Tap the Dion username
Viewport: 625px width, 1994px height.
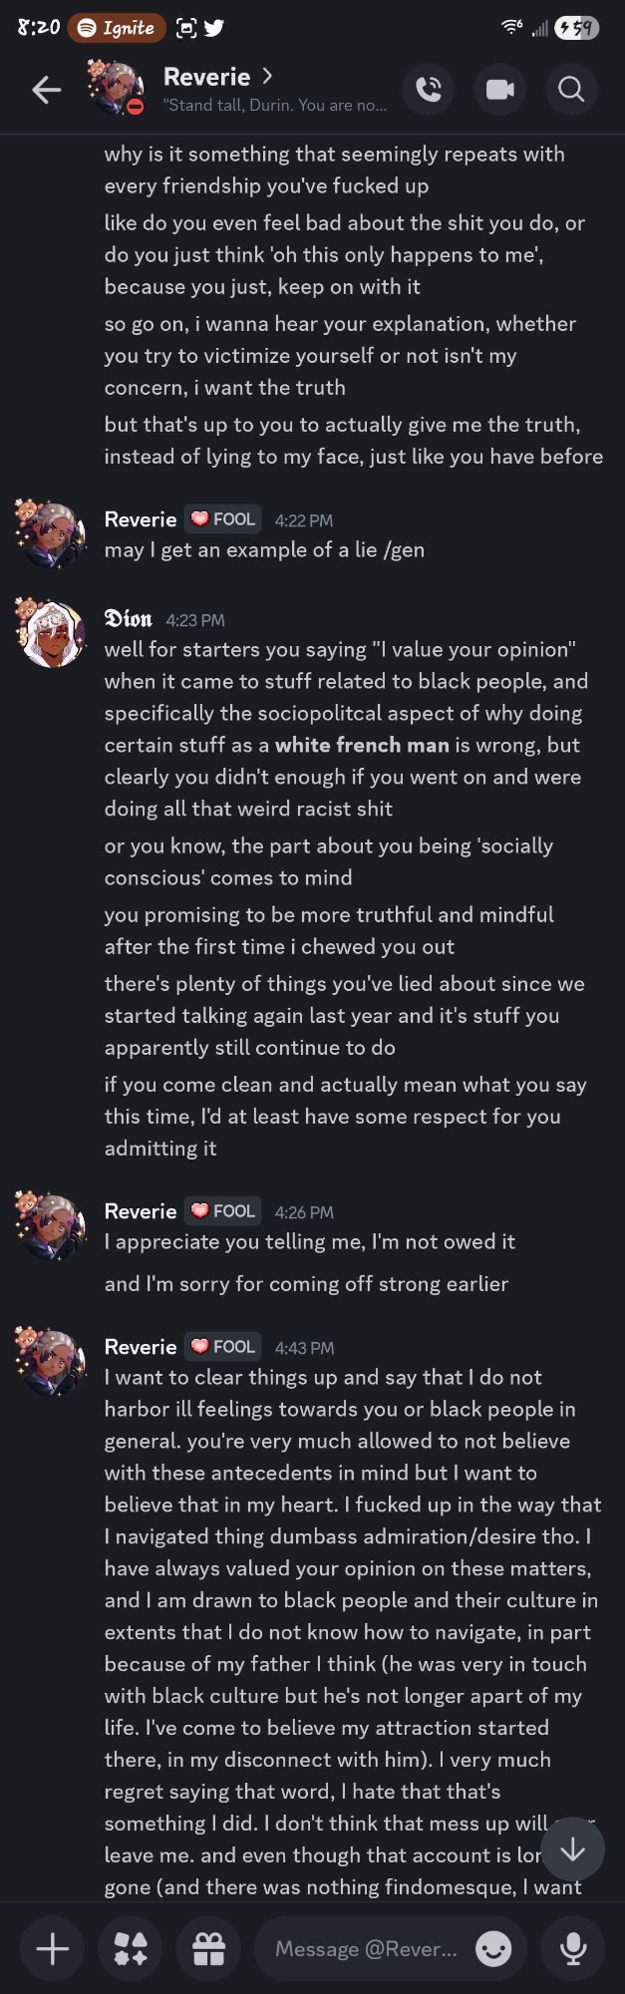(129, 619)
